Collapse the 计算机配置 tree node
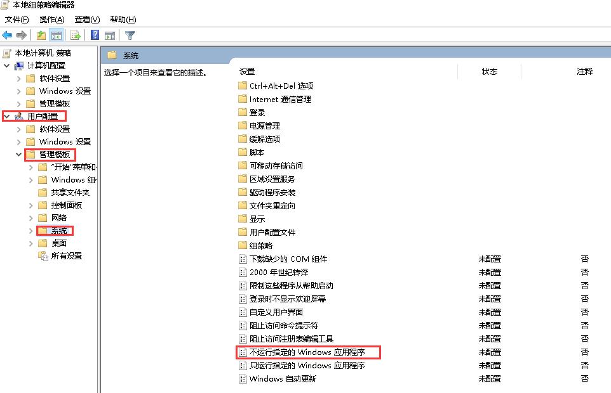Viewport: 611px width, 393px height. coord(6,66)
